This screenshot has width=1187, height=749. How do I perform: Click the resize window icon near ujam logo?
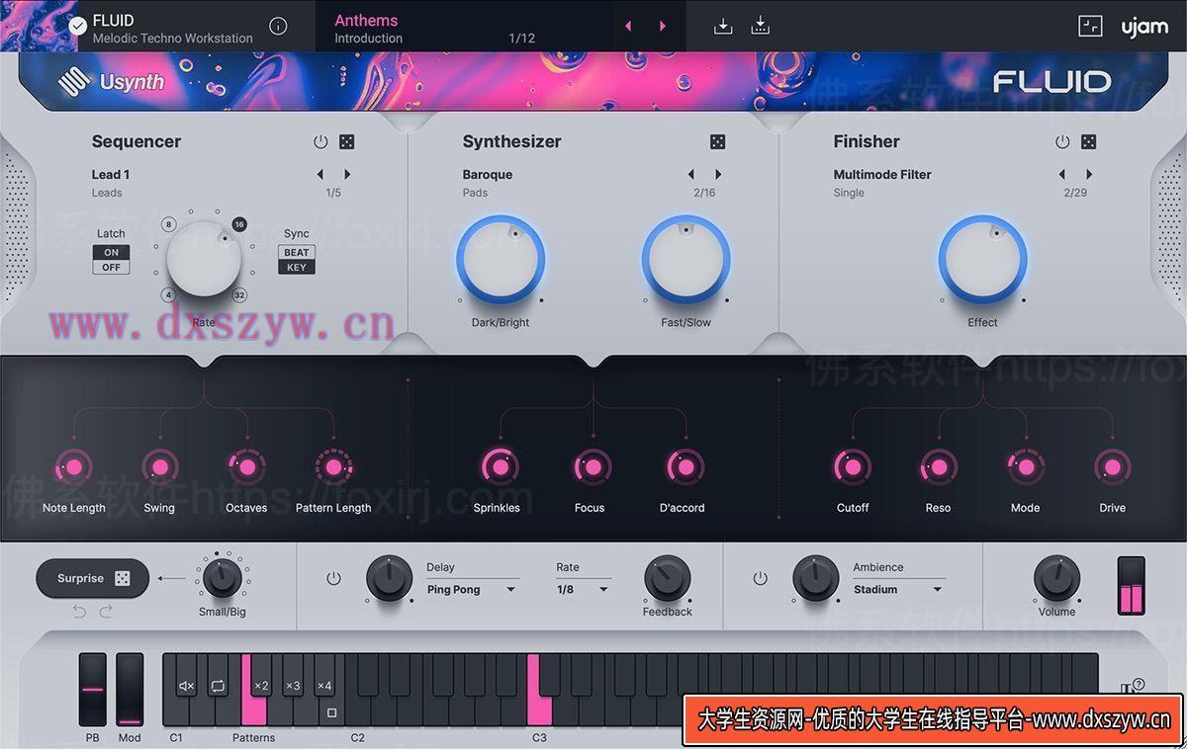coord(1090,27)
